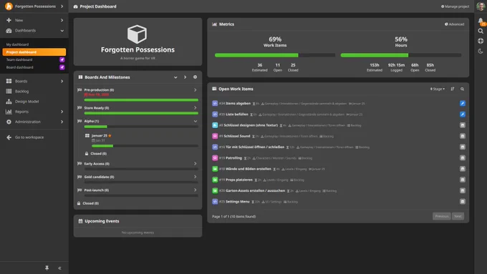The width and height of the screenshot is (487, 274).
Task: Expand Store Ready milestone
Action: [x=195, y=108]
